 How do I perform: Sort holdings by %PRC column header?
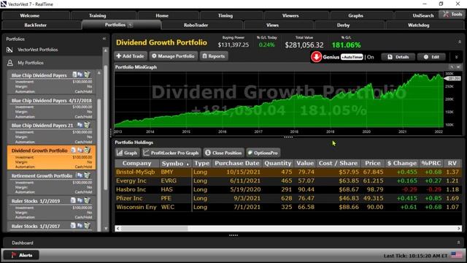[431, 164]
